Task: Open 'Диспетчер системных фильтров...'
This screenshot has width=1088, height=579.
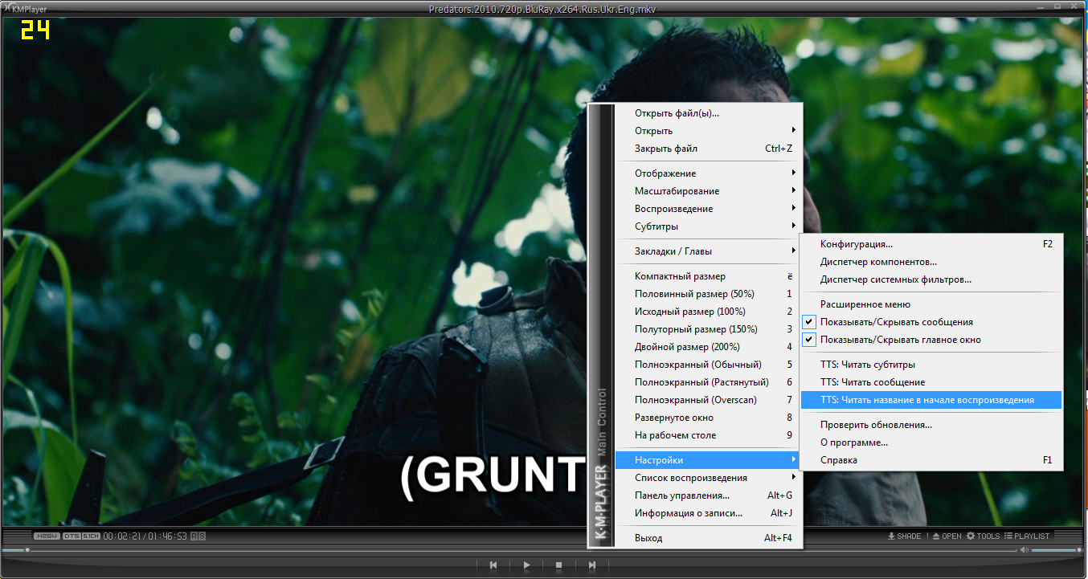Action: click(x=931, y=279)
